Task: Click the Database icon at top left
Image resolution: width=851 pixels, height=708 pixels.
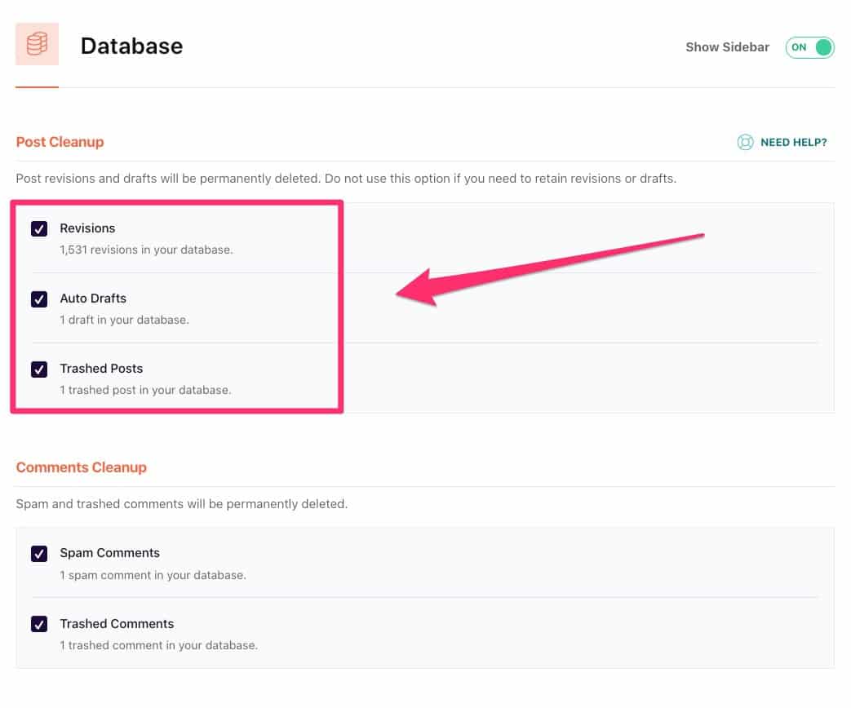Action: (x=37, y=45)
